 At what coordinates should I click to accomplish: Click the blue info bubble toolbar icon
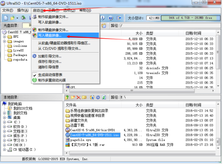click(103, 18)
